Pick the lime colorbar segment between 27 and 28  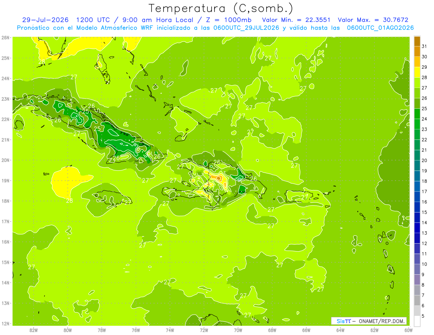pos(417,83)
